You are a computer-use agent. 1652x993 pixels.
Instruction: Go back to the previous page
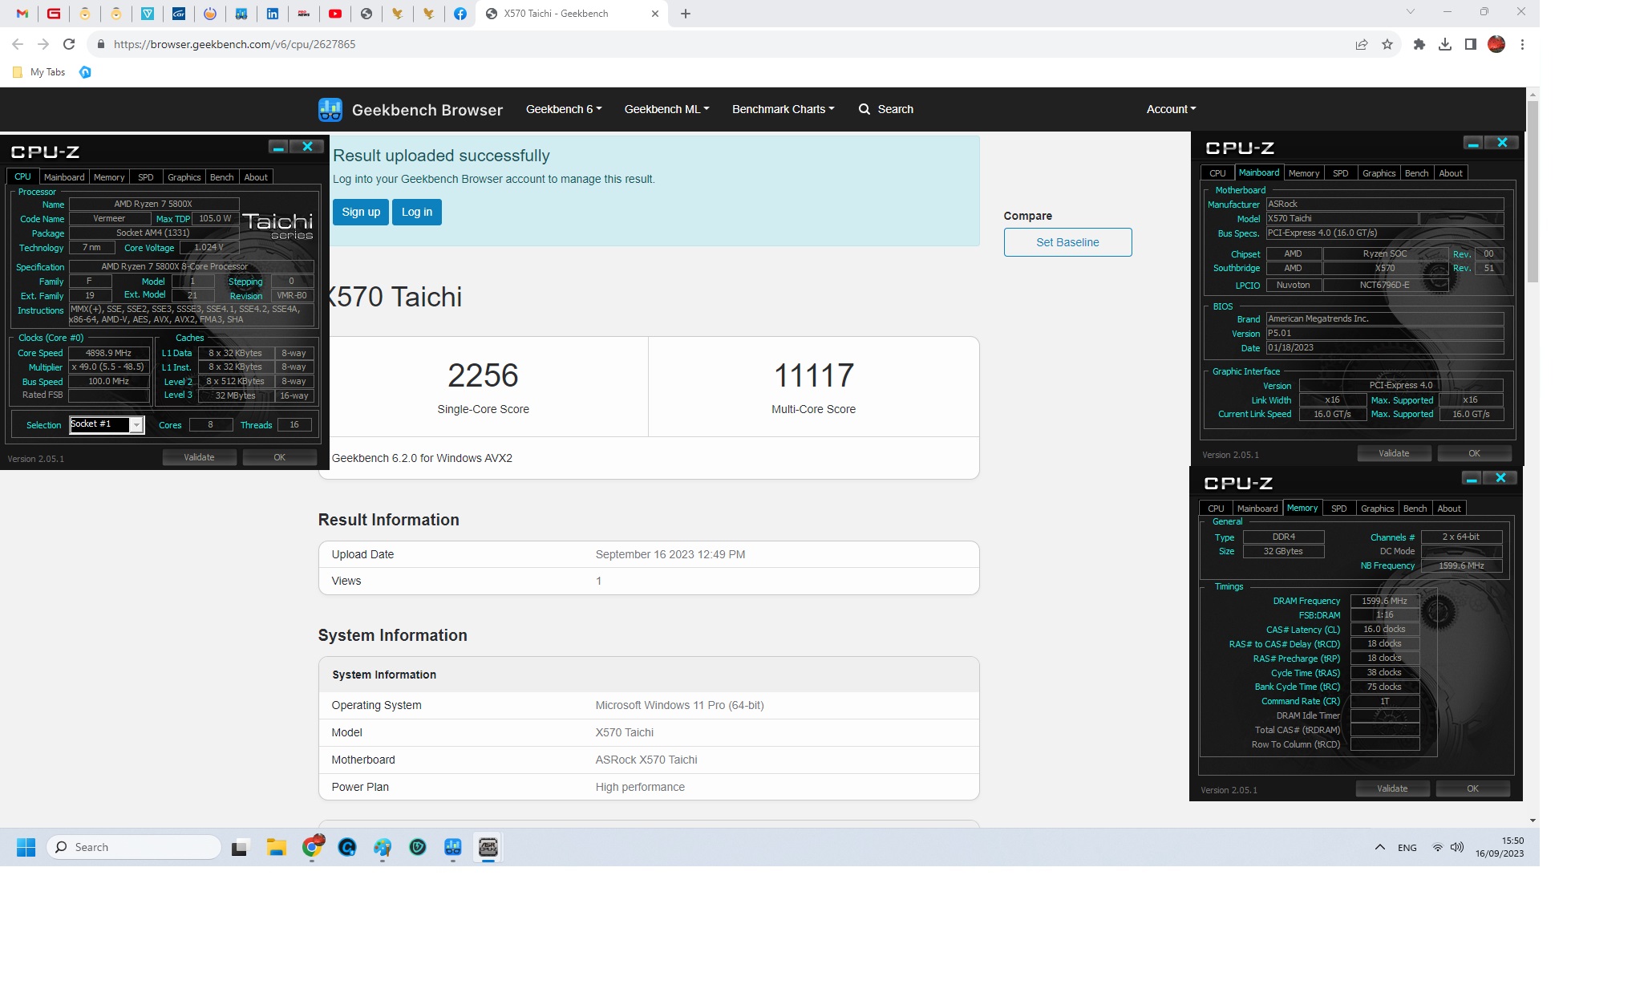[x=18, y=44]
